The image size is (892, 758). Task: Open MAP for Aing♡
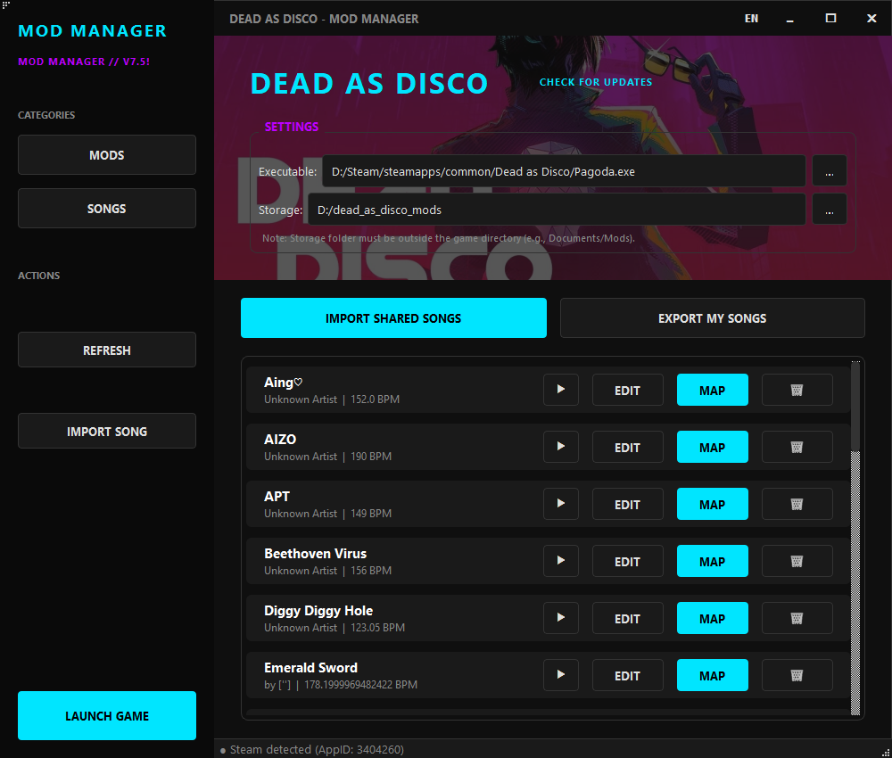(712, 390)
